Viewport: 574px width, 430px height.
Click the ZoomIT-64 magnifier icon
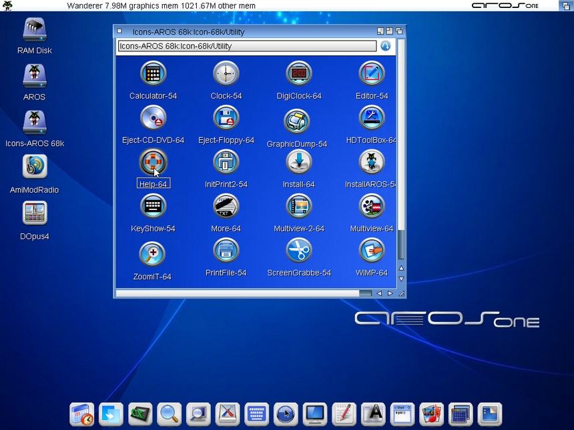[152, 254]
